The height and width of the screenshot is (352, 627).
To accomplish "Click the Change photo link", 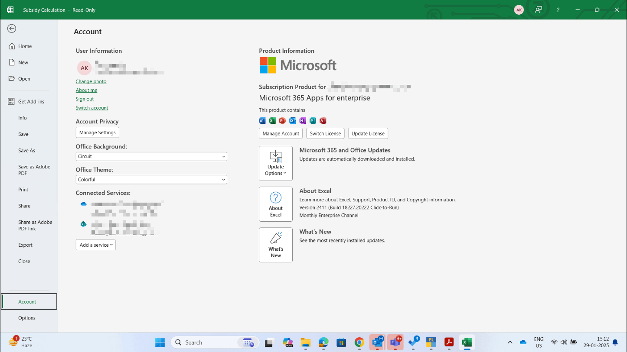I will [x=91, y=81].
